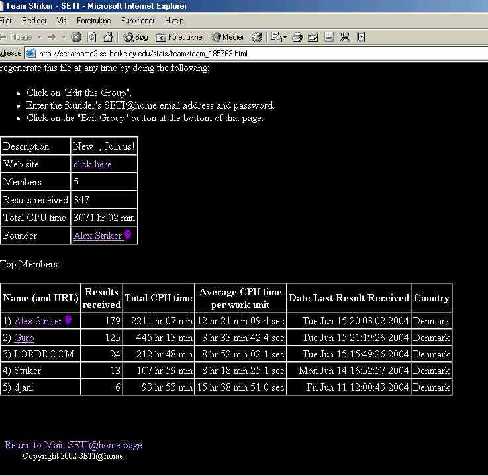Click 'Date Last Result Received' column header
This screenshot has height=476, width=488.
(348, 298)
